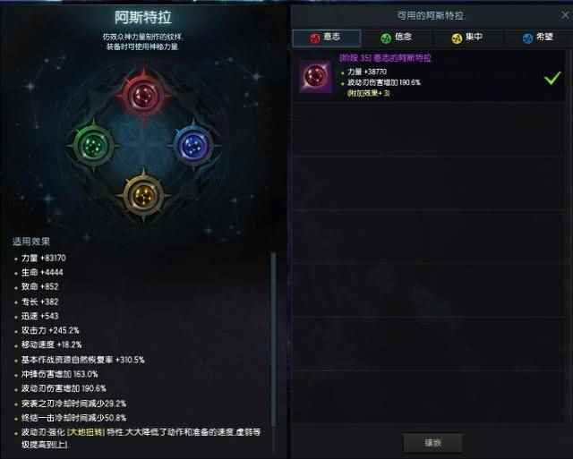Click the green icon on the 信念 tab

(x=386, y=38)
